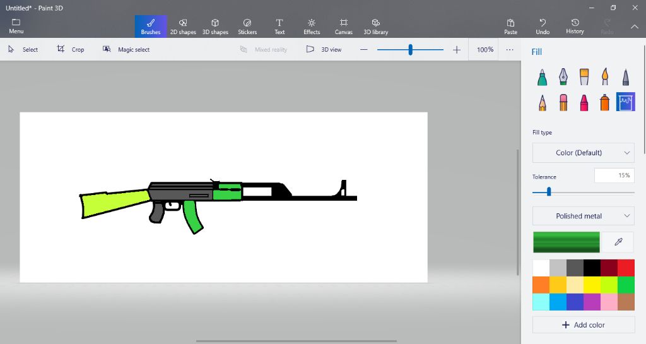The image size is (646, 344).
Task: Open the Canvas settings tab
Action: pyautogui.click(x=344, y=27)
